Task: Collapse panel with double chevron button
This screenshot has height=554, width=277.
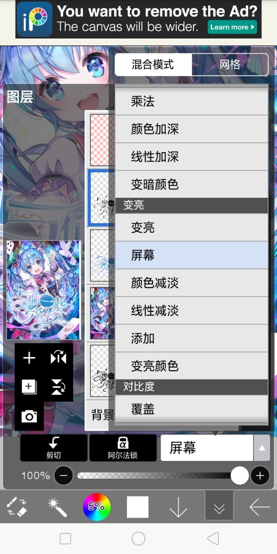Action: (x=219, y=506)
